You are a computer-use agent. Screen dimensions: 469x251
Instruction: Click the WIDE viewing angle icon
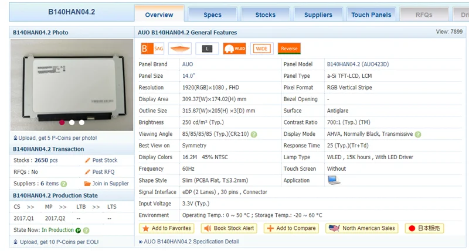point(261,49)
